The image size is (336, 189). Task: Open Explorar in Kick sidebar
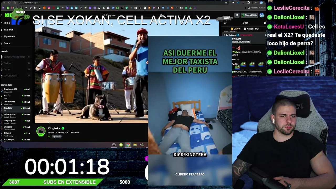click(8, 30)
